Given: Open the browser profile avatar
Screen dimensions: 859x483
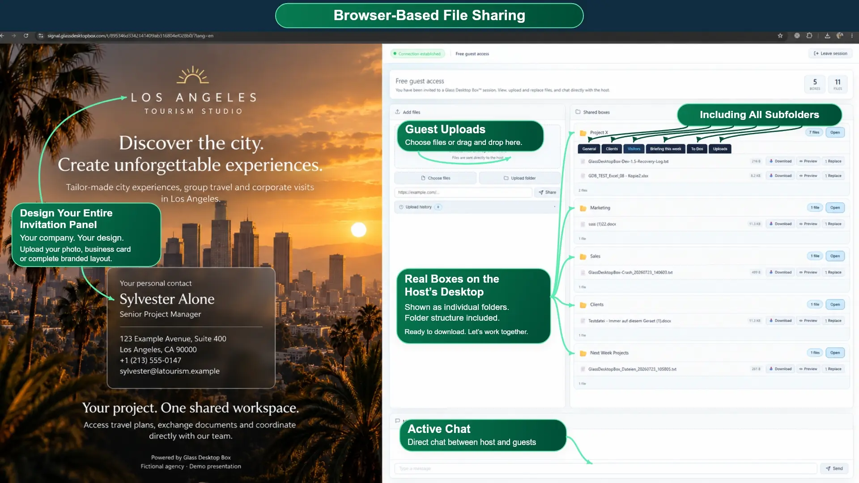Looking at the screenshot, I should (x=840, y=36).
